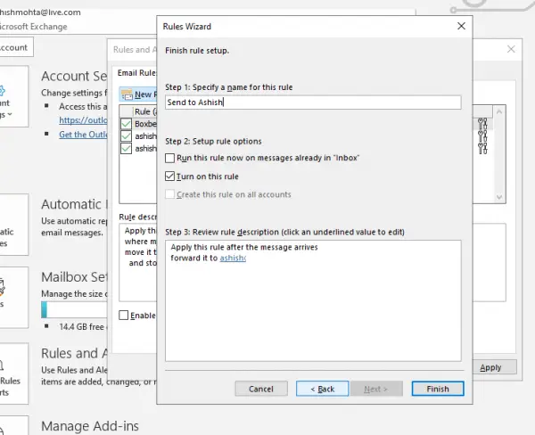Click the rules list scroll up arrow
This screenshot has height=435, width=535.
point(499,112)
